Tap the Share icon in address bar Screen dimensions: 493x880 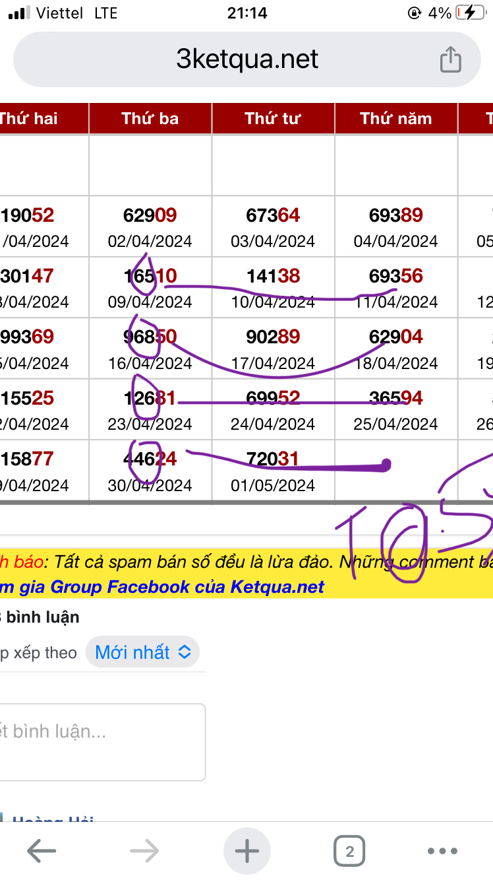tap(450, 59)
